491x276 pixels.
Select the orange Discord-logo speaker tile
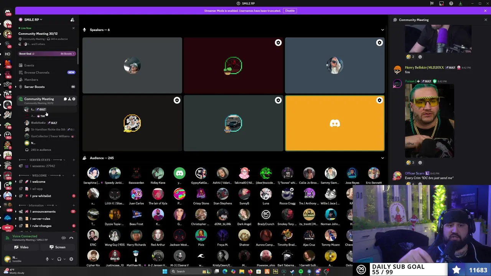click(334, 123)
